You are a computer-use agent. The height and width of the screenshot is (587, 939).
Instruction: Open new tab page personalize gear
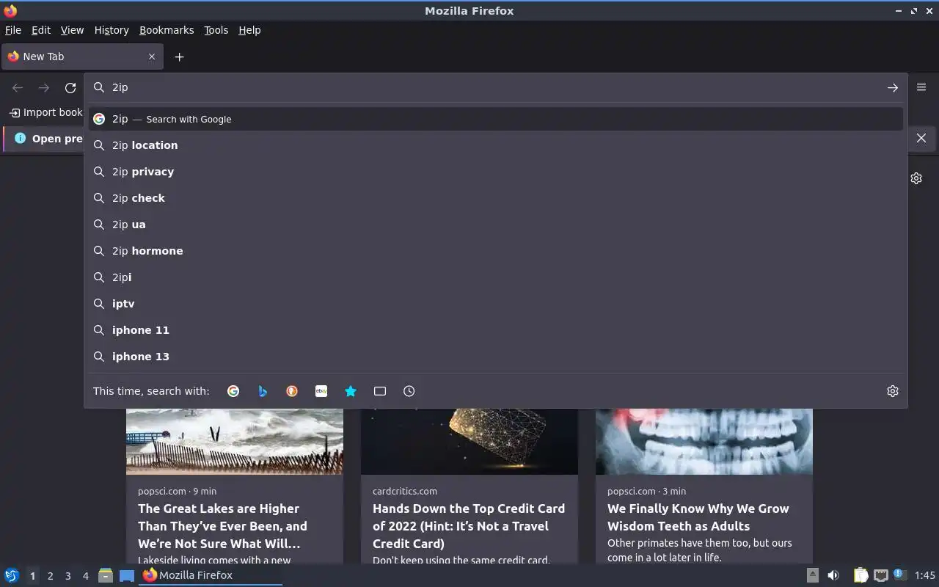point(916,178)
